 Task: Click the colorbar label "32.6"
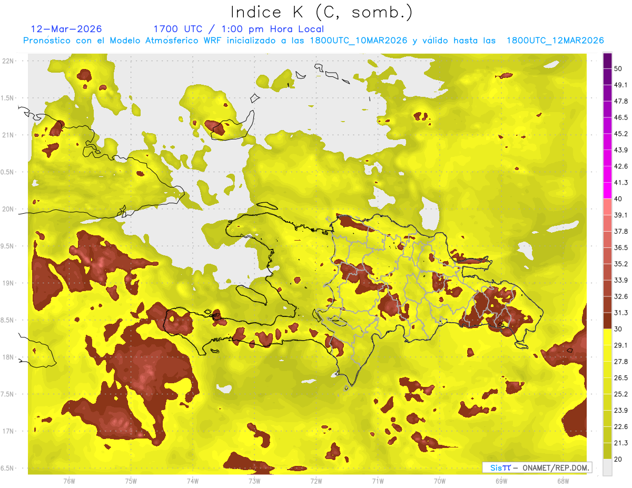click(x=621, y=296)
